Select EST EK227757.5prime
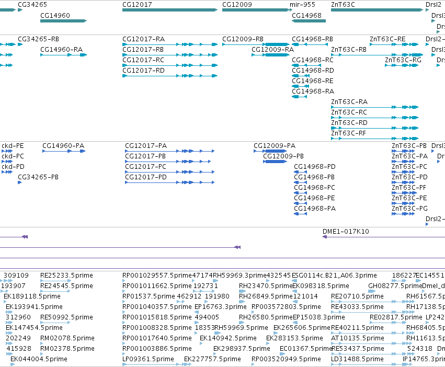This screenshot has height=367, width=445. (212, 359)
